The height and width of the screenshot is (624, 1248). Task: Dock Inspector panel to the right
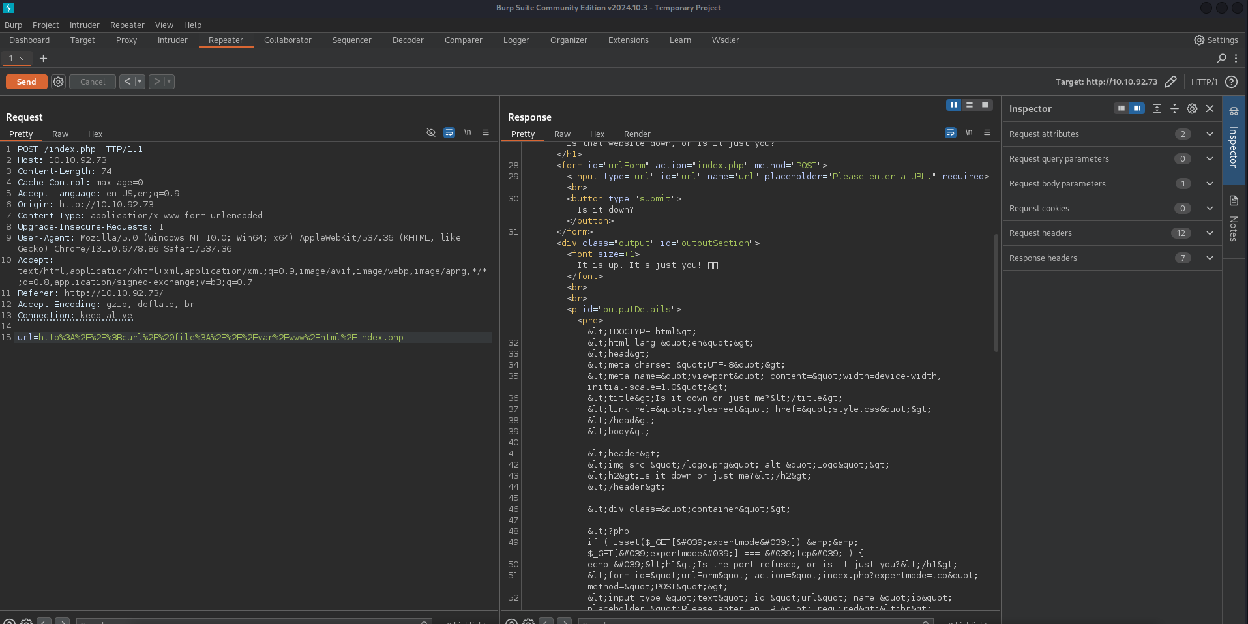tap(1137, 108)
